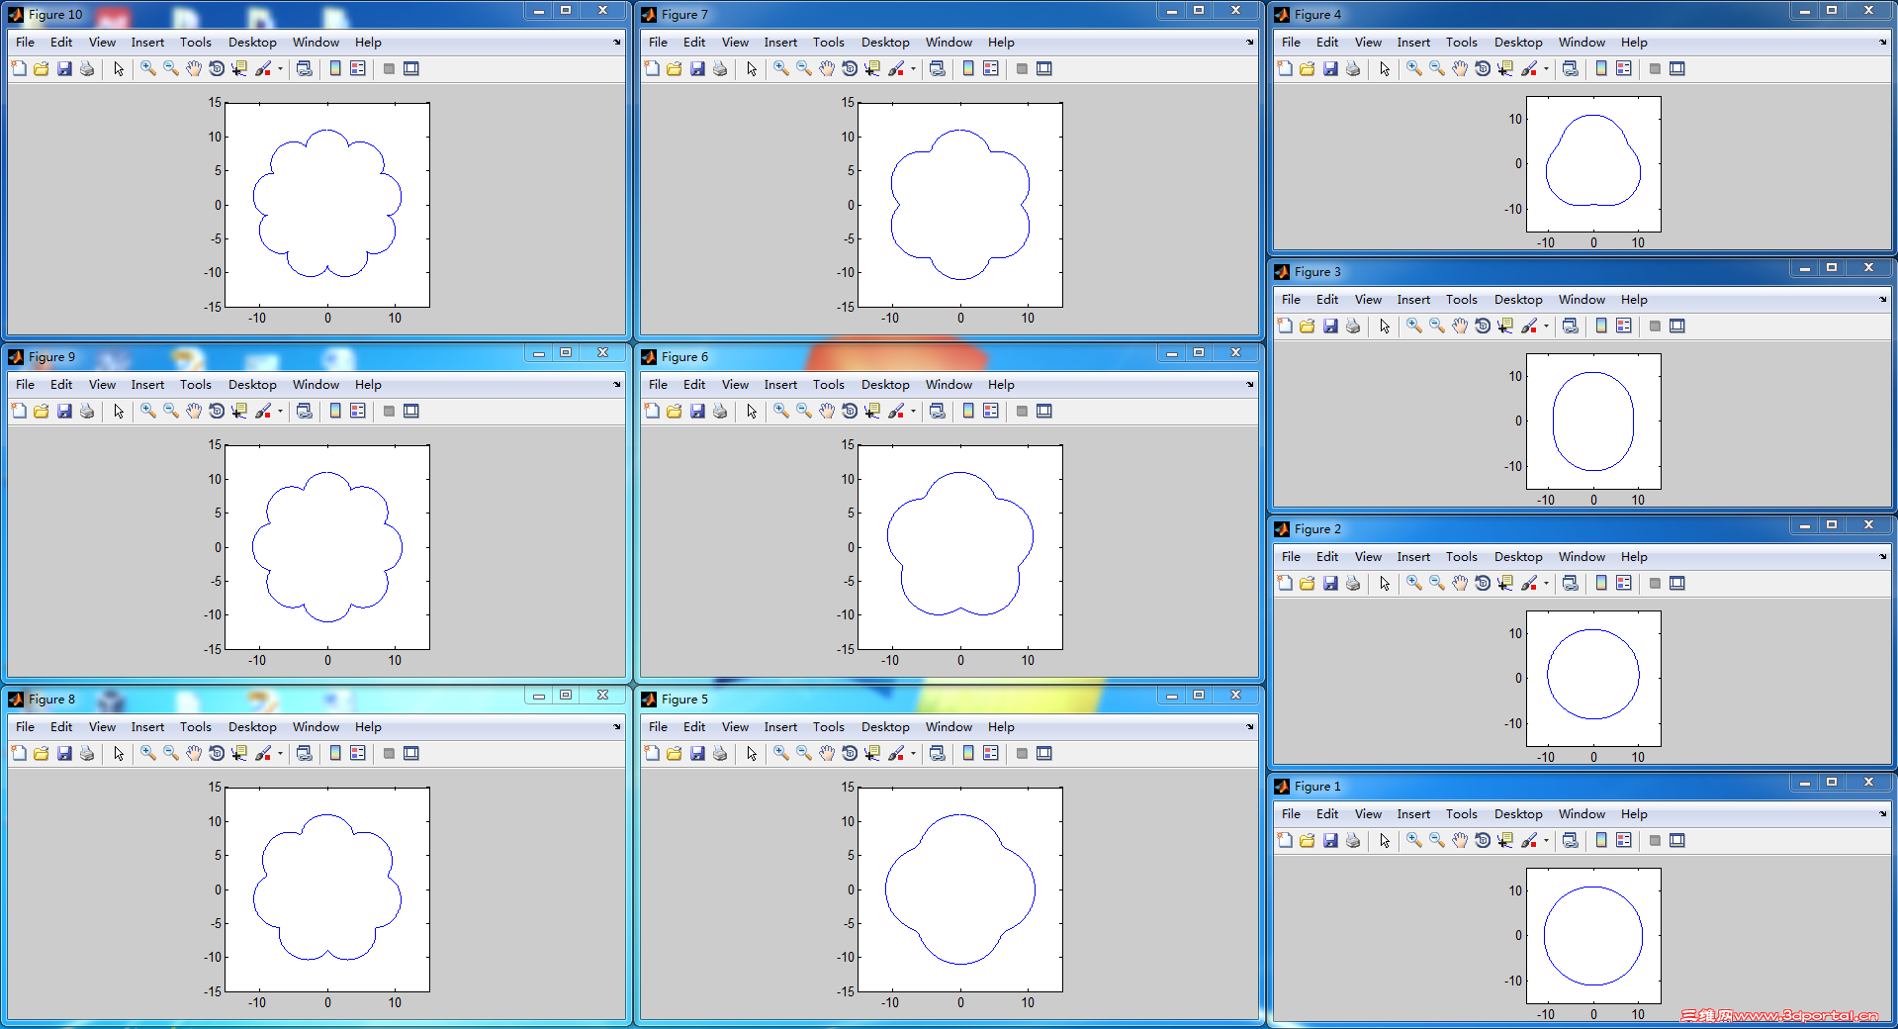
Task: Toggle Zoom In tool in Figure 10
Action: (148, 68)
